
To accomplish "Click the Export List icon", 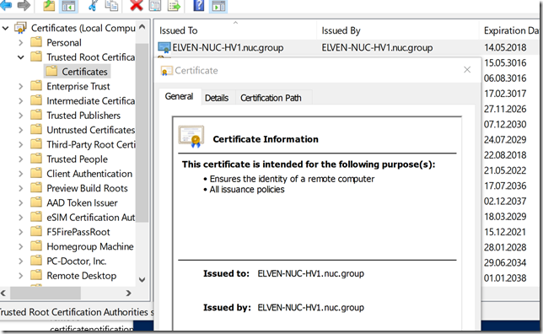I will point(174,6).
